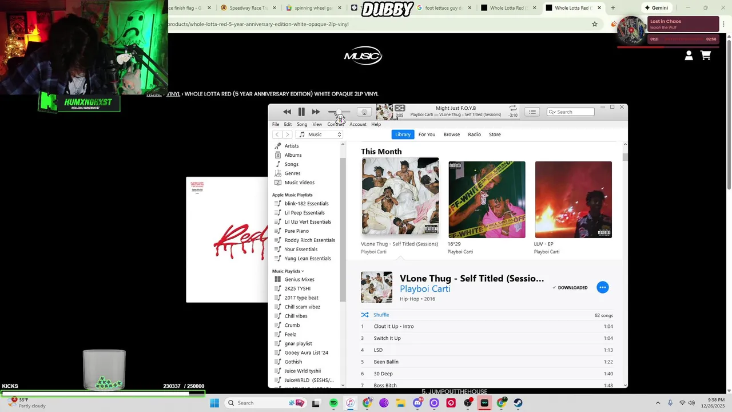This screenshot has width=732, height=412.
Task: Bookmark this page with the browser star icon
Action: 595,24
